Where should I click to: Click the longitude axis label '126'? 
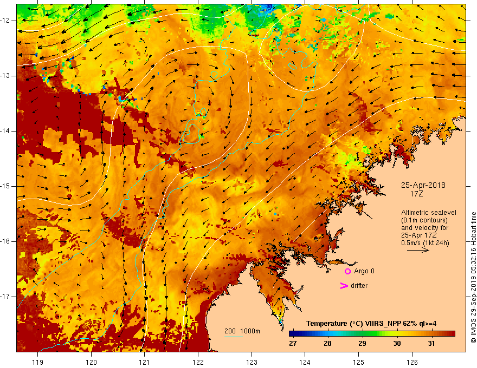point(412,362)
